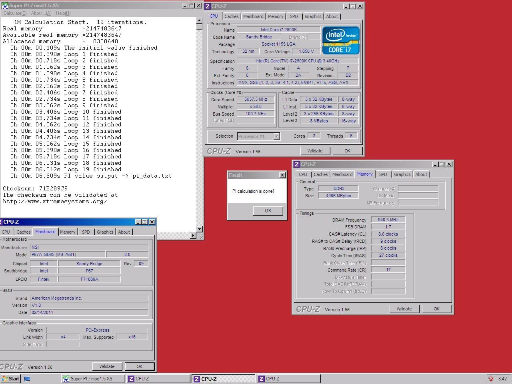Click the CPU-Z processor window title icon
The image size is (512, 384).
tap(208, 6)
